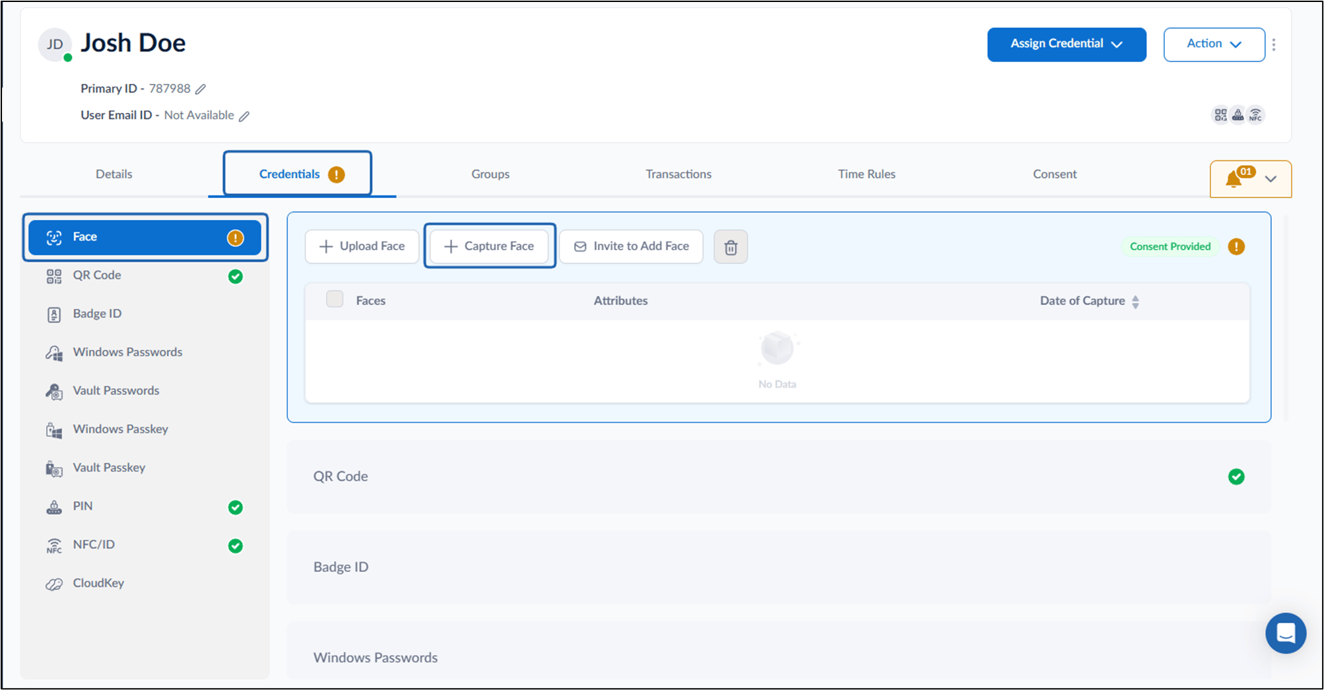Sort by Date of Capture arrows
This screenshot has width=1324, height=690.
point(1135,302)
